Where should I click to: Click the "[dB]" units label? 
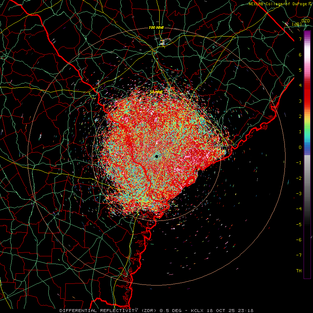point(297,24)
